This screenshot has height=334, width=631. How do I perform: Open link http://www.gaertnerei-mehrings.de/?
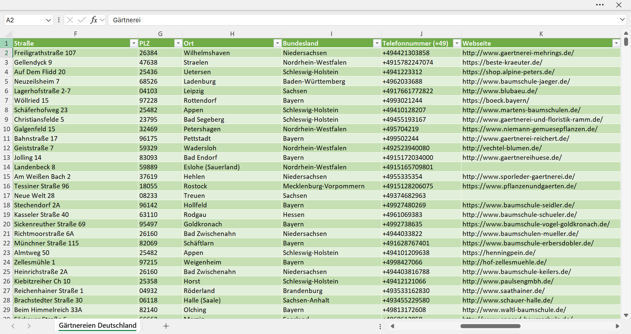coord(518,53)
